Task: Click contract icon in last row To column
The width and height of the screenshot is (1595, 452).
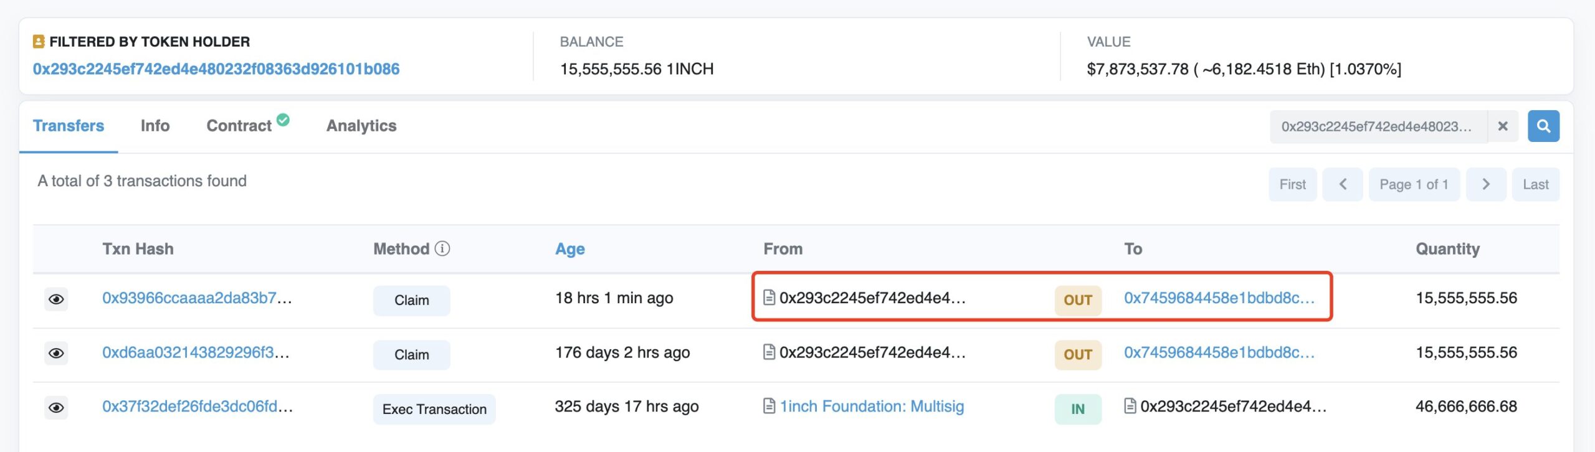Action: click(1130, 407)
